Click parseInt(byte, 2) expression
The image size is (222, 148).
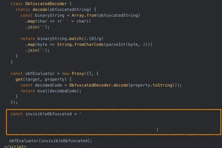tap(127, 44)
